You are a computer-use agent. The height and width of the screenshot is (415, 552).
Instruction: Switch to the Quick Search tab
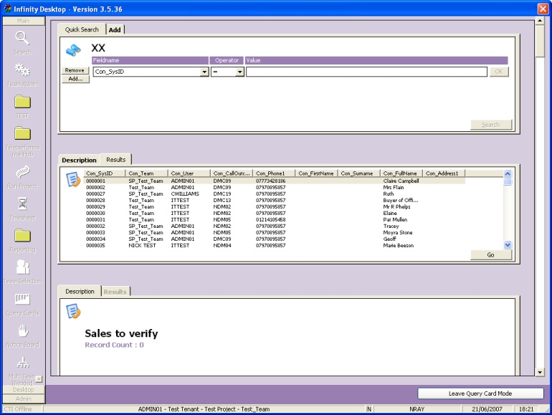[x=82, y=29]
